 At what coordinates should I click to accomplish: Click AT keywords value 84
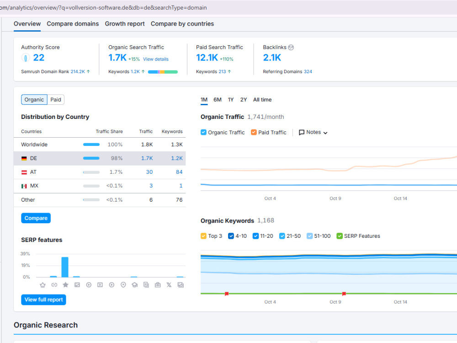[x=179, y=172]
